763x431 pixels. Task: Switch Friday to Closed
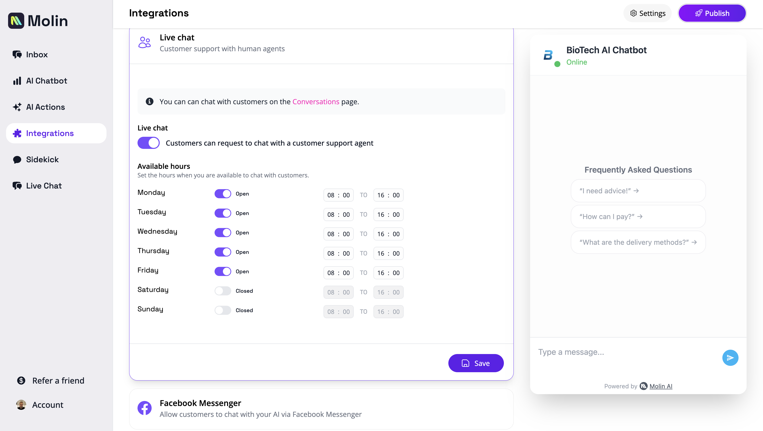point(223,271)
